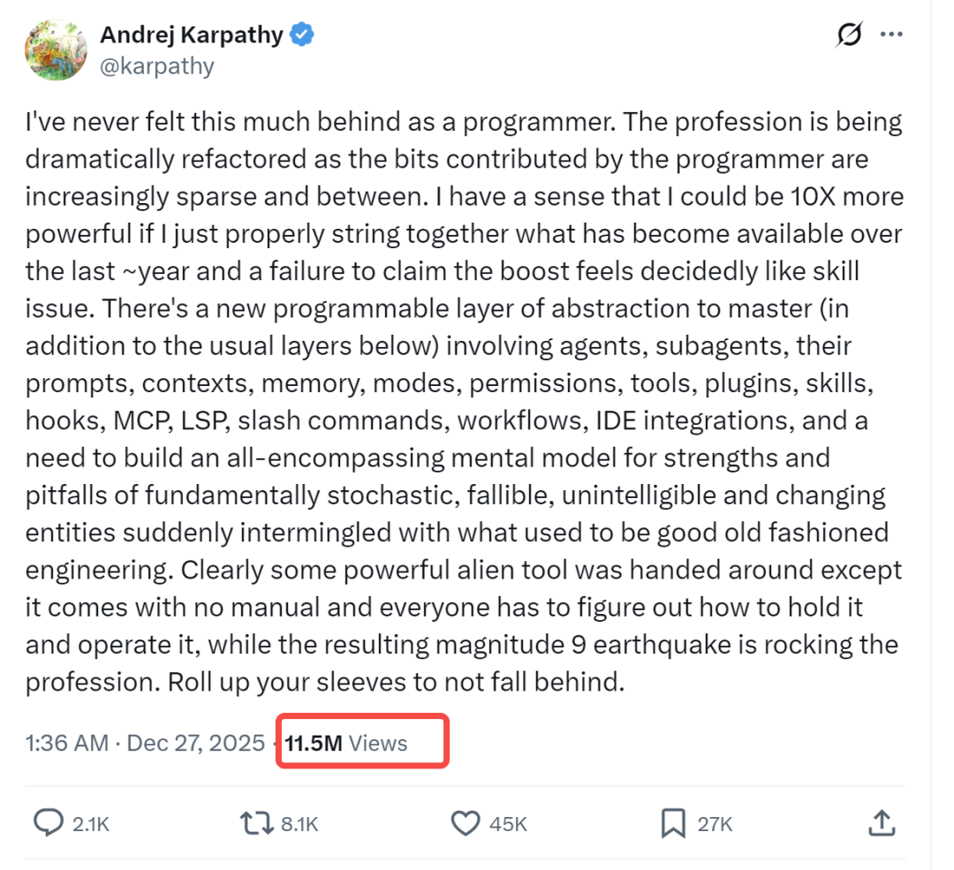Open Andrej Karpathy's profile avatar
The height and width of the screenshot is (870, 954).
point(56,49)
